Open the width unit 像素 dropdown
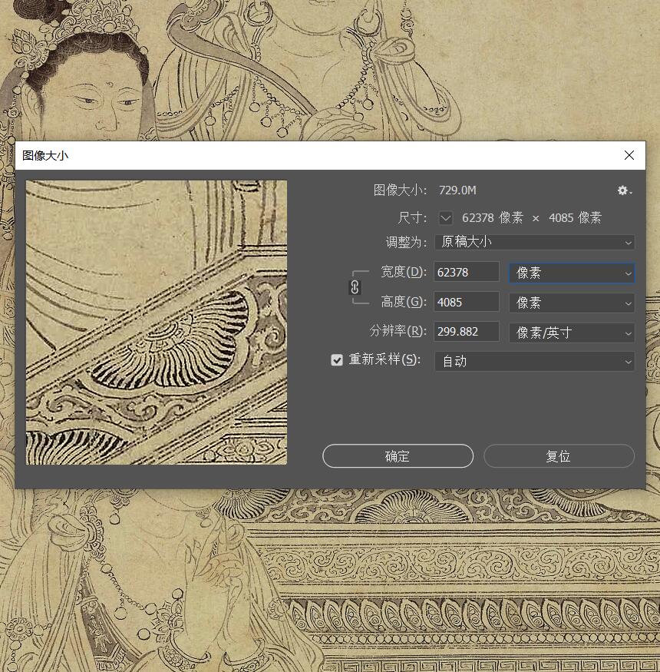The image size is (660, 672). pyautogui.click(x=571, y=273)
